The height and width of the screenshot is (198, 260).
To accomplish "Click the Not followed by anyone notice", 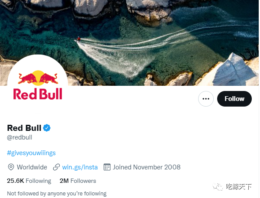I will point(57,194).
